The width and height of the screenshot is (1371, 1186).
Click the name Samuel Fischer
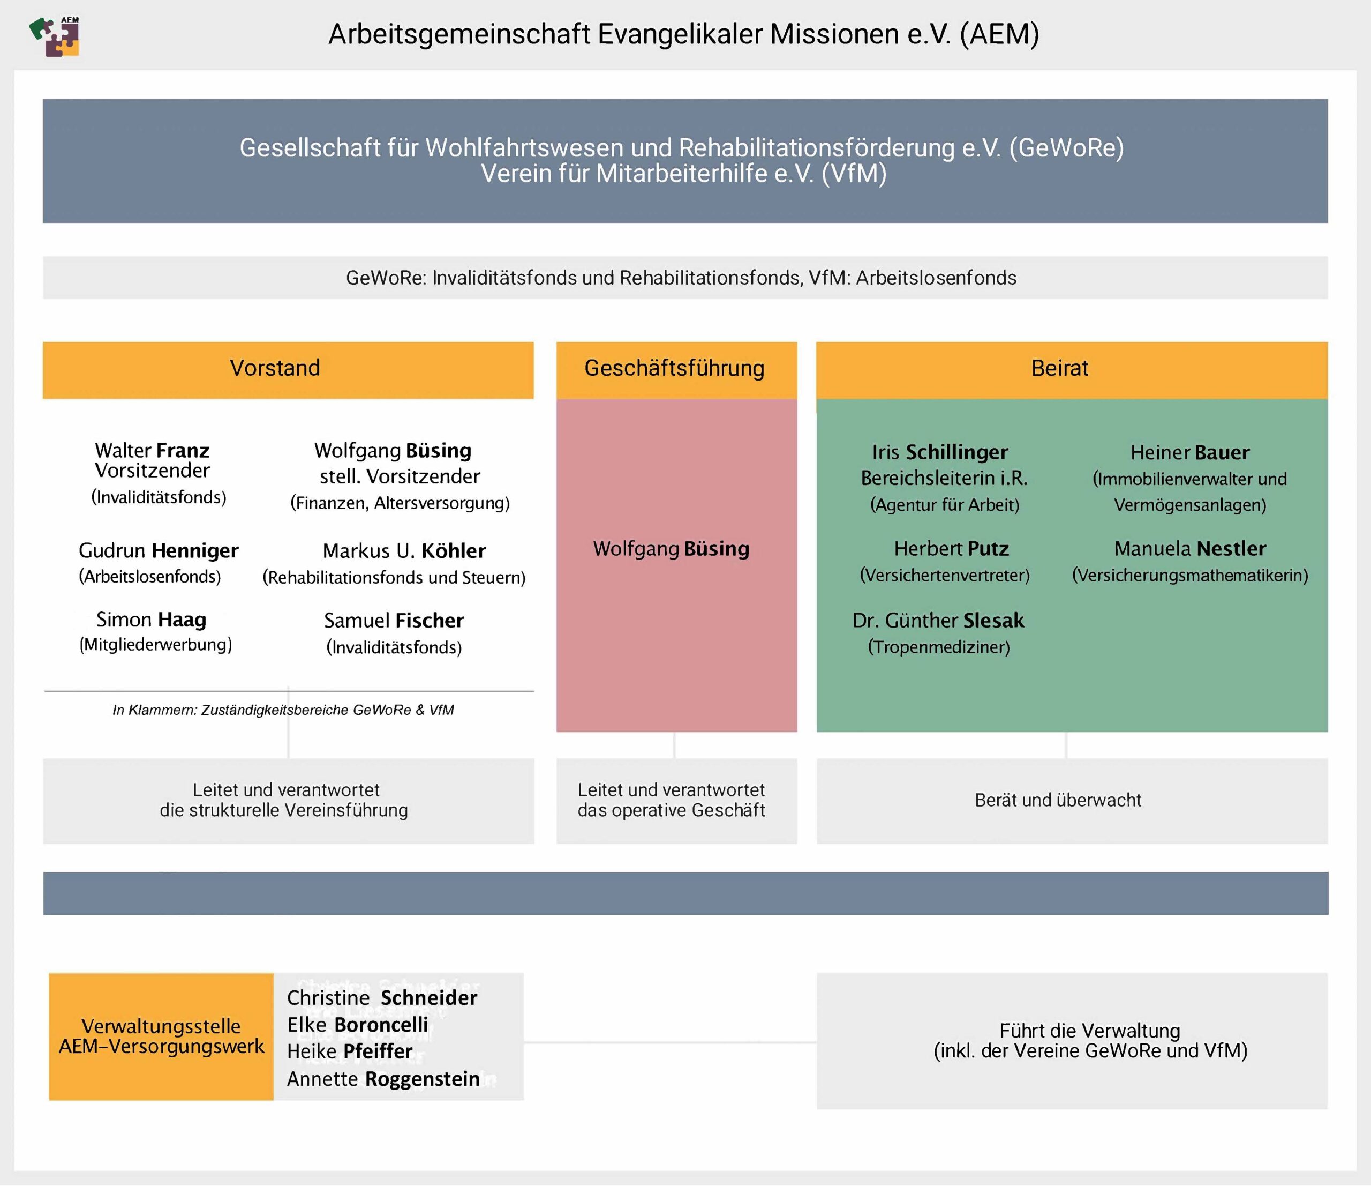coord(394,621)
